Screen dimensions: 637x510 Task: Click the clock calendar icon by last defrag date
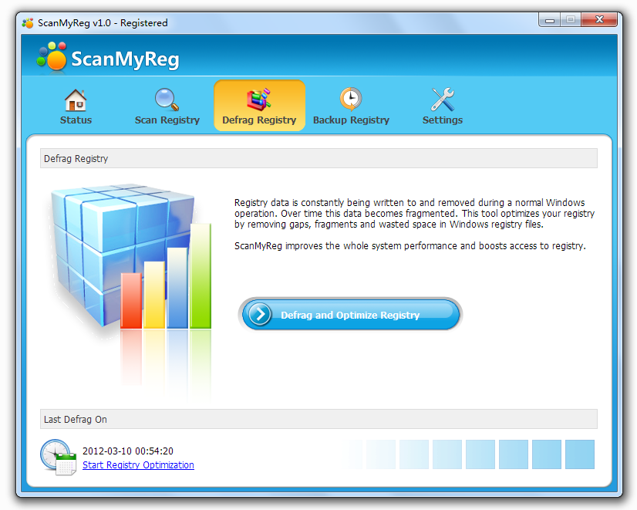(58, 457)
